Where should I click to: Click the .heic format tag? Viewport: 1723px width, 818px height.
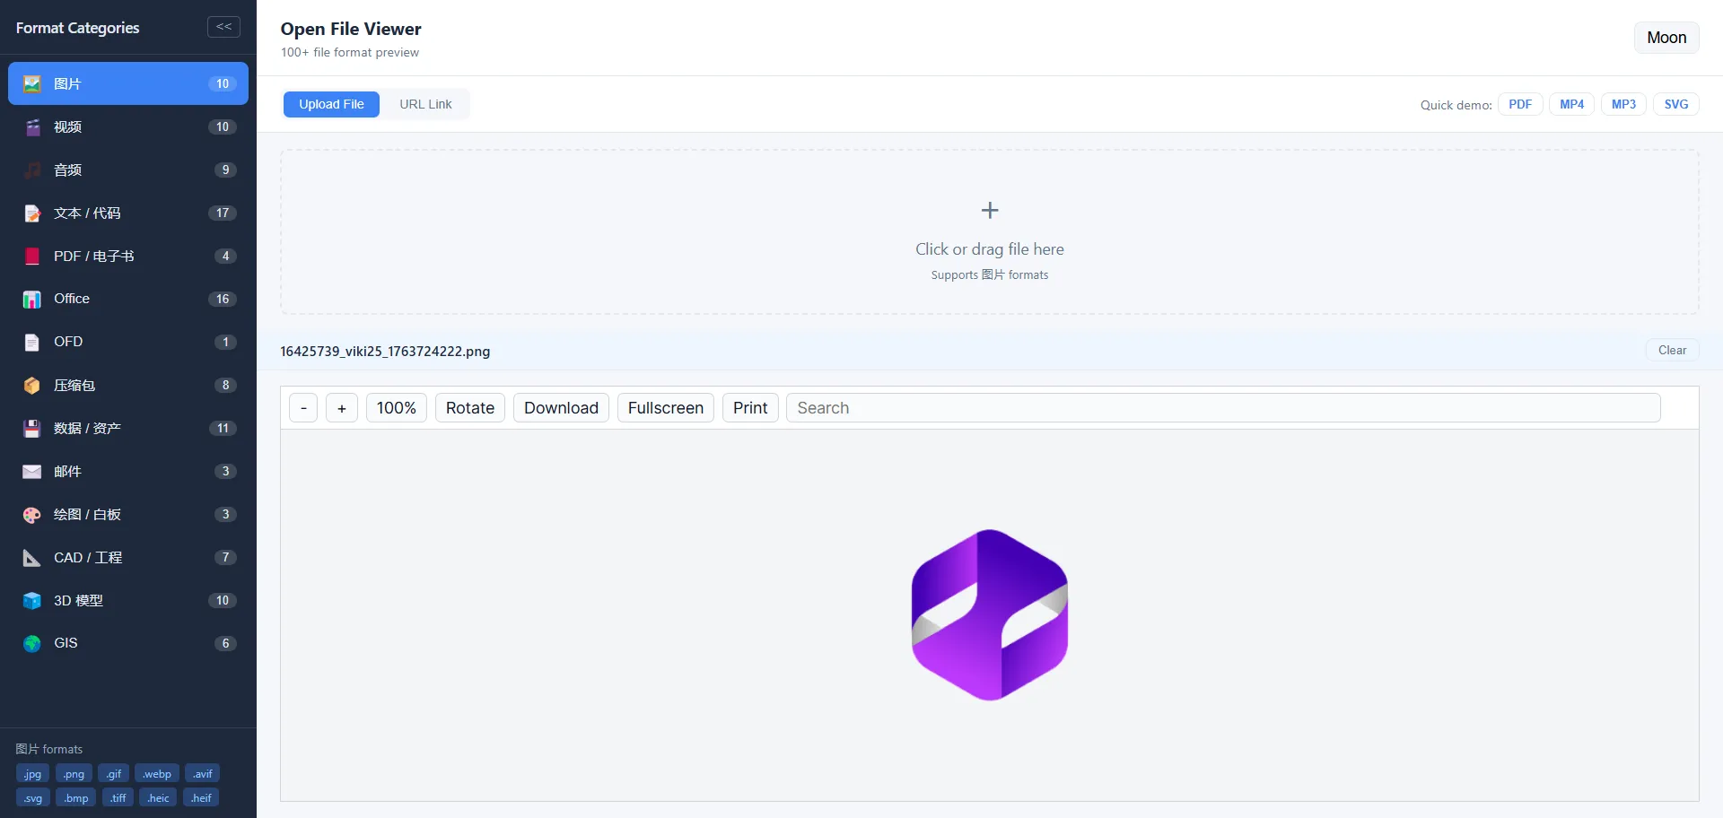[158, 797]
